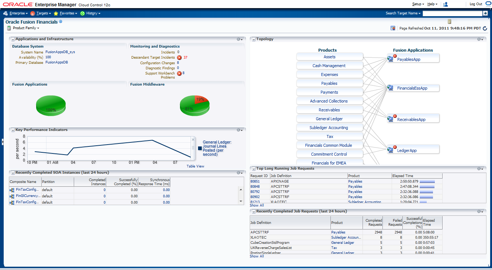Click scrollbar down arrow in SOA Instances table

click(x=241, y=201)
